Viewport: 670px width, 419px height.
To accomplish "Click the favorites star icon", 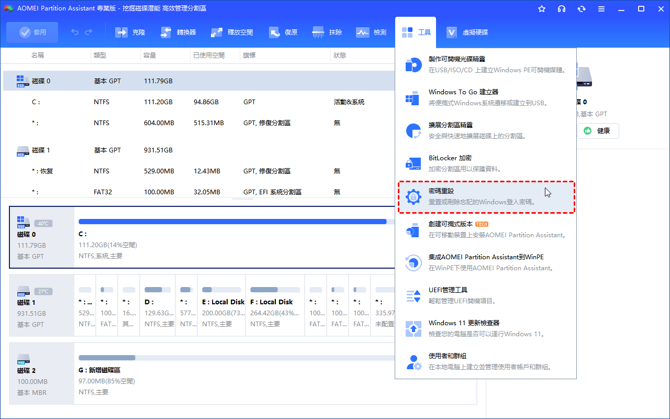I will click(542, 9).
